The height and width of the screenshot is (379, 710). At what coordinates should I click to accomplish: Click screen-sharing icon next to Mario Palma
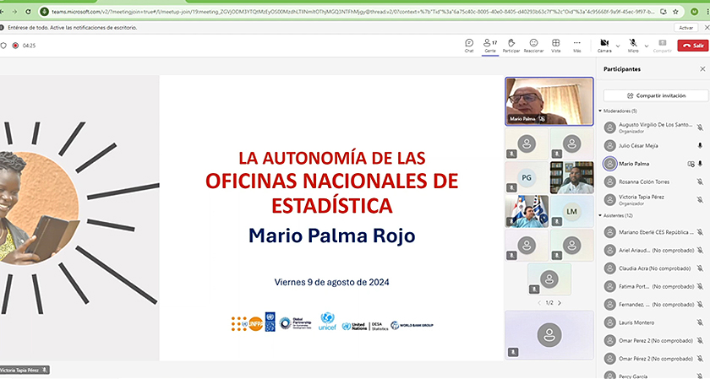tap(691, 164)
